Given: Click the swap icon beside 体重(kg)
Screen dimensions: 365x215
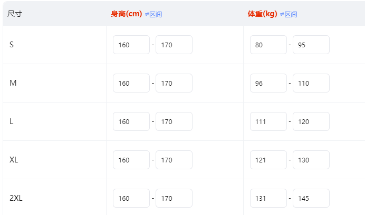Looking at the screenshot, I should point(282,14).
